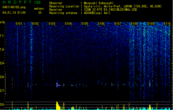
Task: Click the Receiving Location label
Action: [64, 6]
